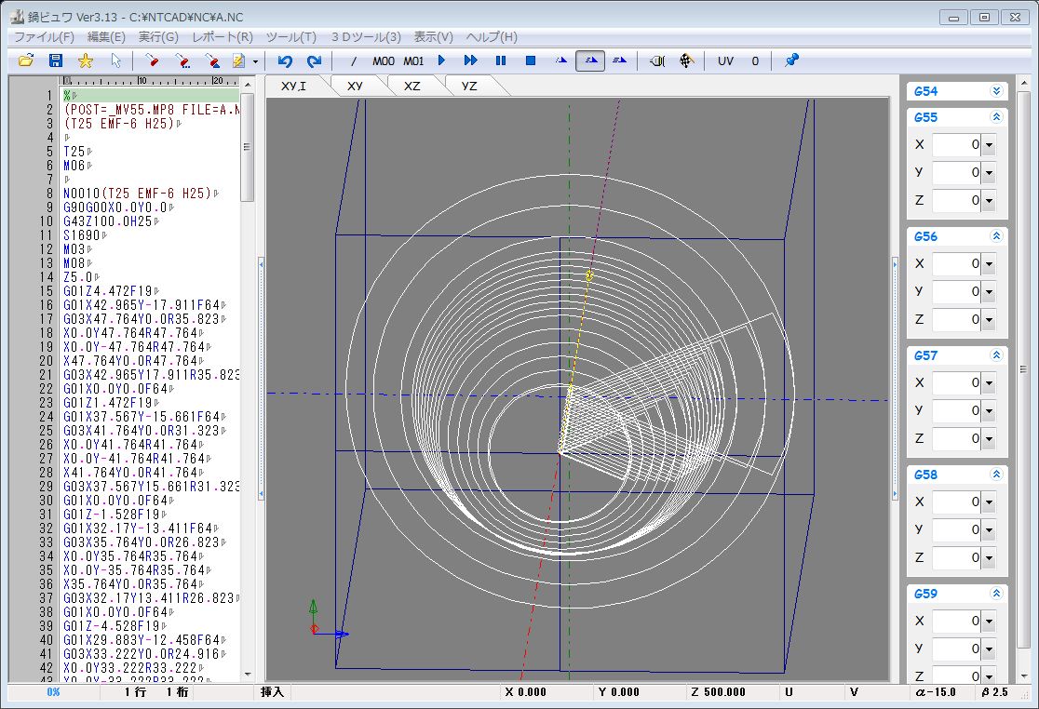This screenshot has height=709, width=1039.
Task: Click the offset panel scrollbar up arrow
Action: [x=1024, y=82]
